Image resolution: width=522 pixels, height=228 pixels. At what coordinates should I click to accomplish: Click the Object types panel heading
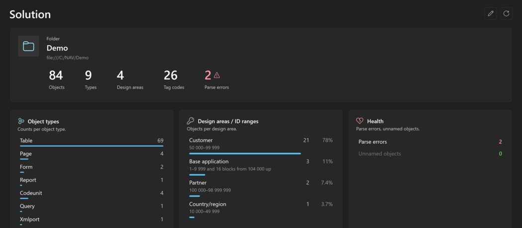click(x=43, y=121)
